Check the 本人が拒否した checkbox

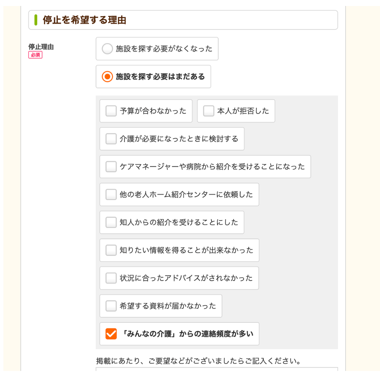(x=209, y=111)
